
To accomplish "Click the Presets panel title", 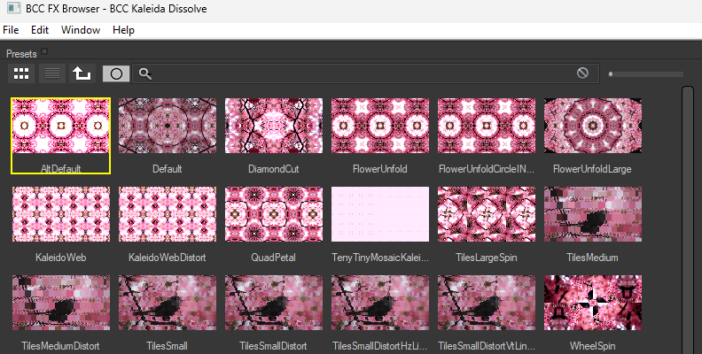I will point(21,54).
